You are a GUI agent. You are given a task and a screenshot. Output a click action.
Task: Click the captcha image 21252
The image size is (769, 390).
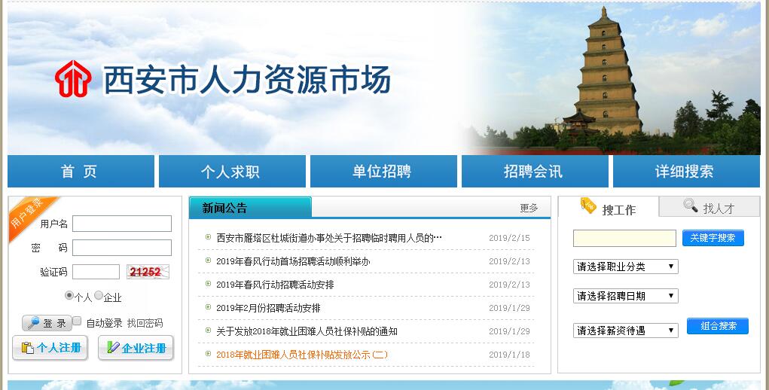point(148,272)
